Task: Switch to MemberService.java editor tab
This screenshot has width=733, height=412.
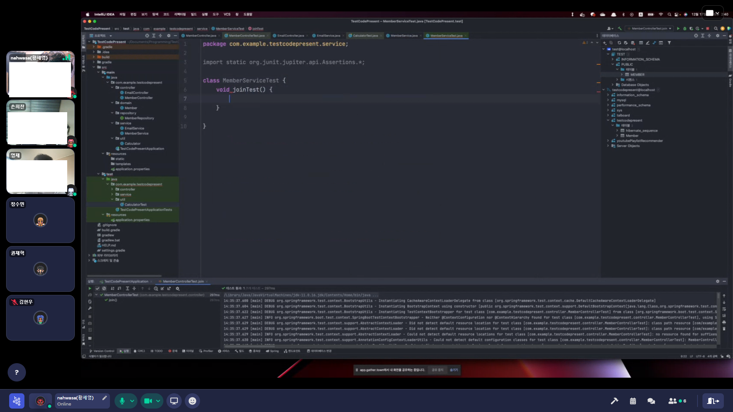Action: click(x=404, y=35)
